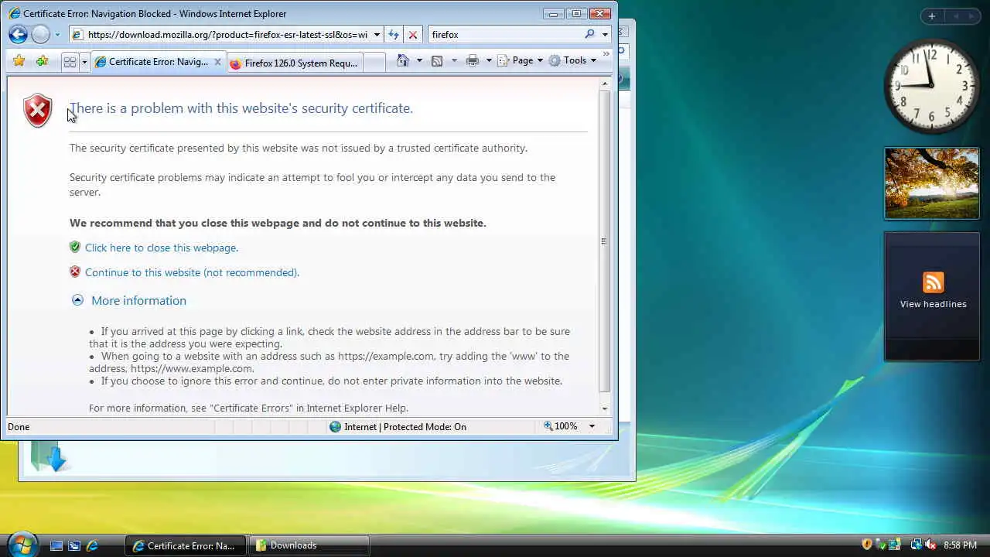
Task: Click the sidebar add gadget plus button
Action: (932, 16)
